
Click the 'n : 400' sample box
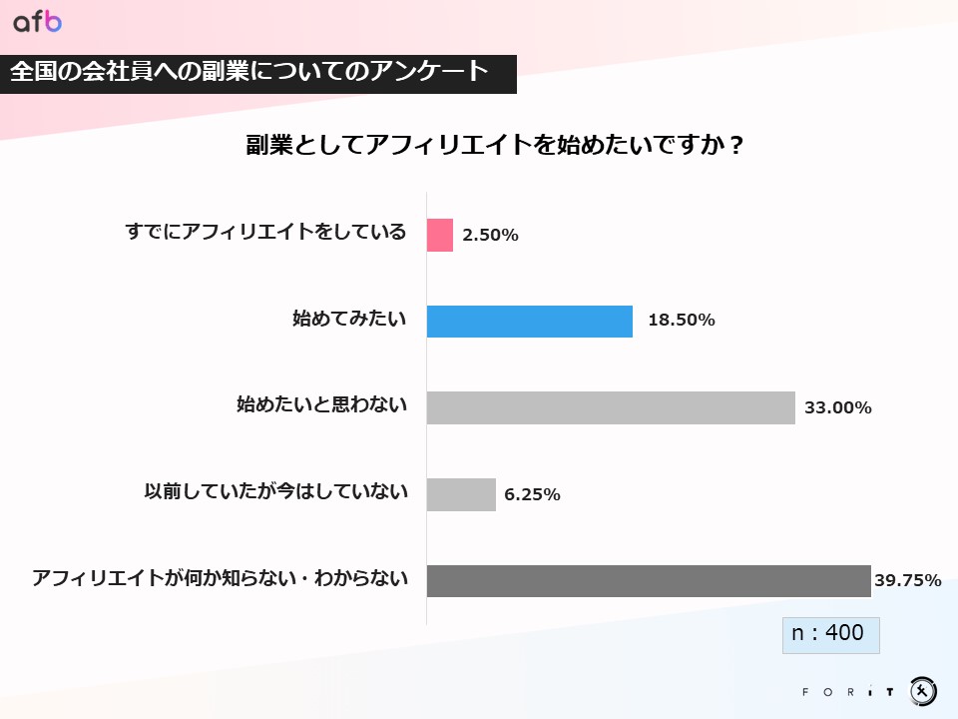830,634
